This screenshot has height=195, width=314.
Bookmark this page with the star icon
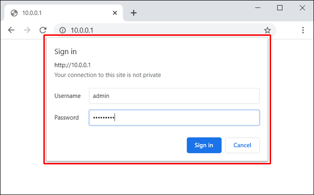click(x=267, y=30)
